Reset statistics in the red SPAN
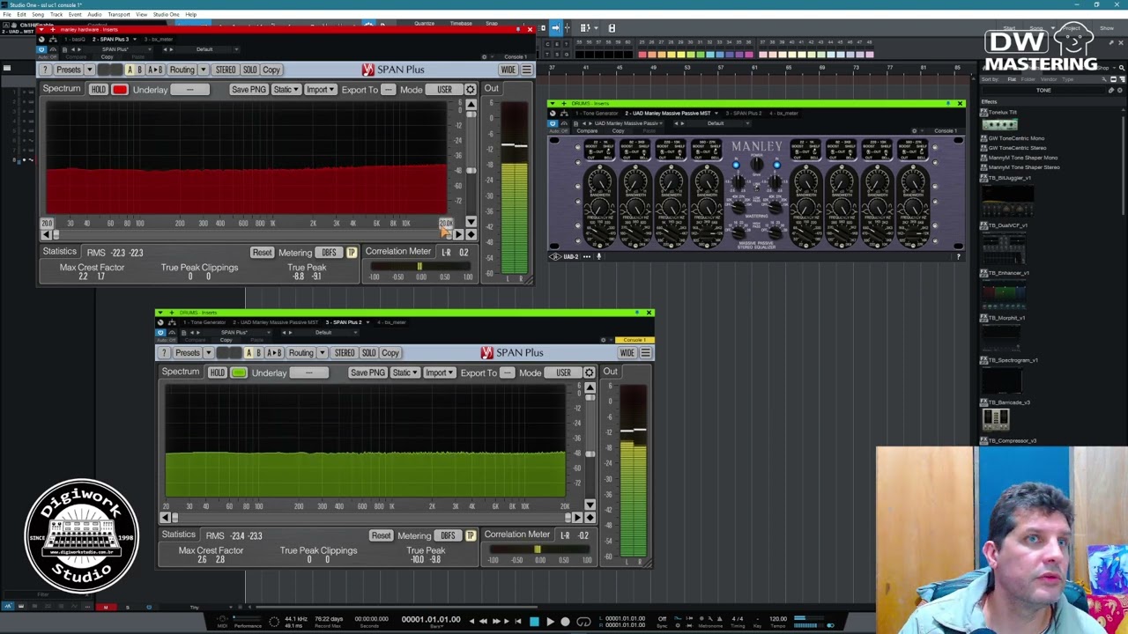 tap(262, 253)
